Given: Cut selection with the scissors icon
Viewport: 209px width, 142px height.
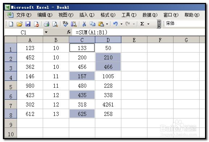Looking at the screenshot, I should coord(84,24).
